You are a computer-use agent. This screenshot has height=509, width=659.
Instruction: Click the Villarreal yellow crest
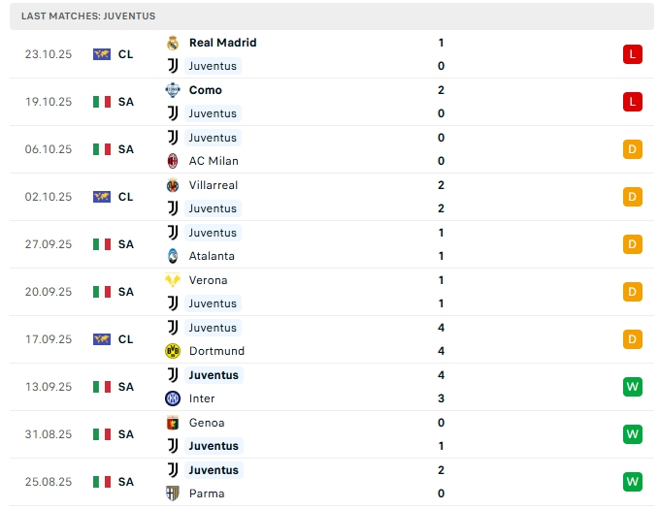coord(173,185)
